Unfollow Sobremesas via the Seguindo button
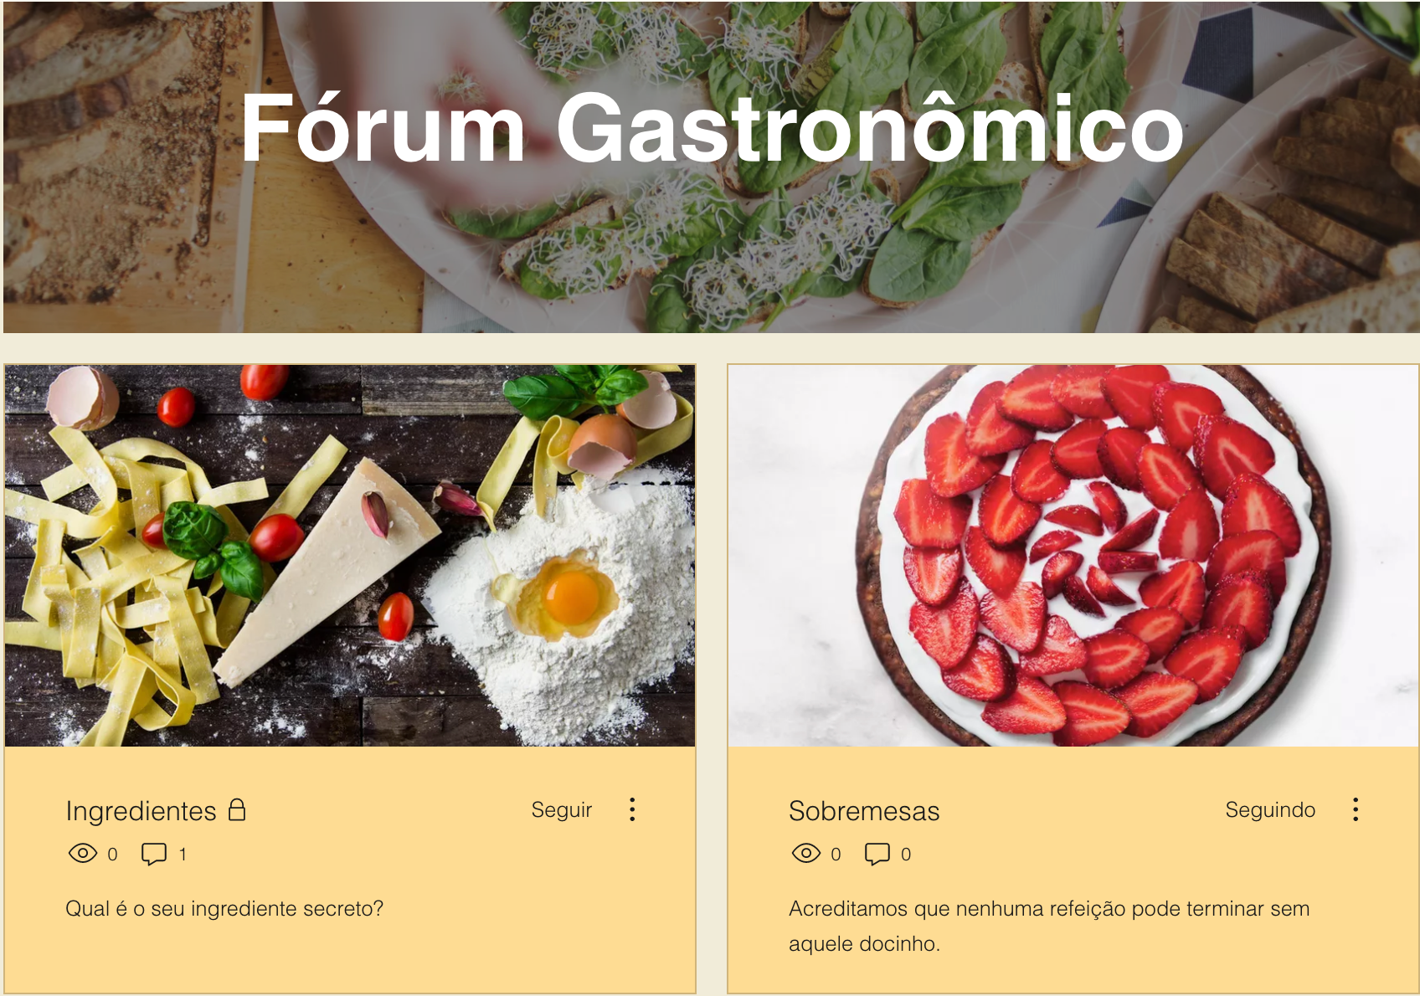 pyautogui.click(x=1270, y=809)
